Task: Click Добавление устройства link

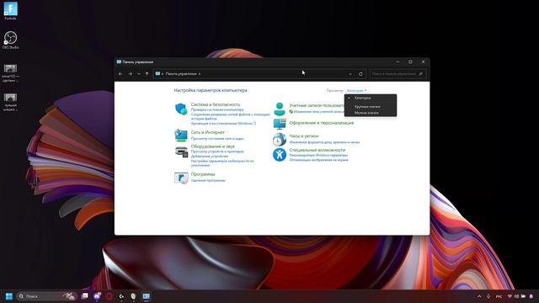Action: point(210,157)
